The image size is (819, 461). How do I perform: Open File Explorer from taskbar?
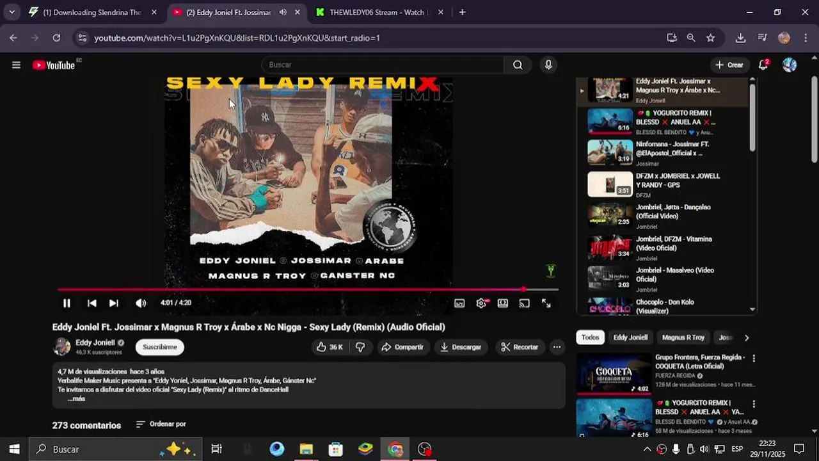coord(306,449)
